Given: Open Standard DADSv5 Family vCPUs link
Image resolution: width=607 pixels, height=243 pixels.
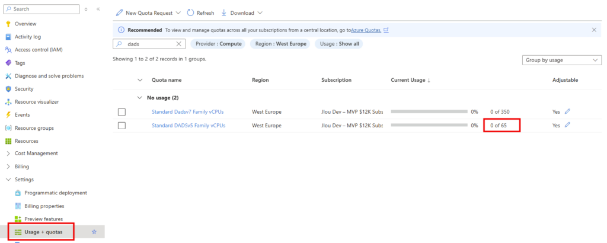Looking at the screenshot, I should point(189,126).
